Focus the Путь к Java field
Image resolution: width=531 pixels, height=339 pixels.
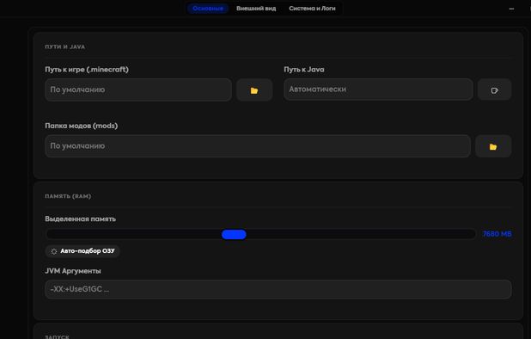pos(378,89)
